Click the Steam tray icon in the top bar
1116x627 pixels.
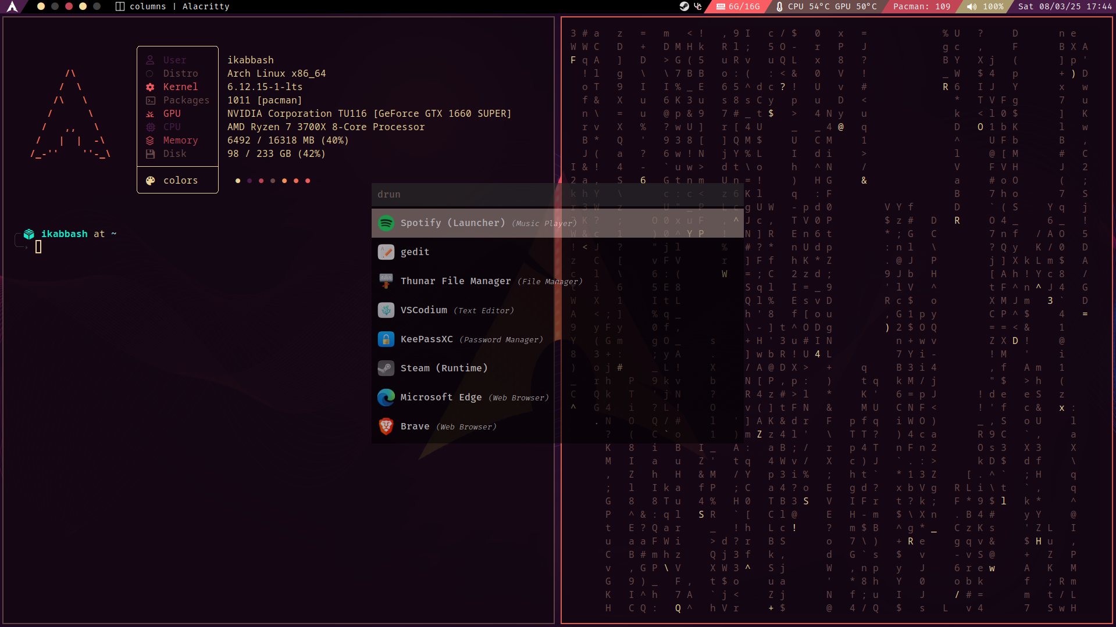(x=684, y=6)
